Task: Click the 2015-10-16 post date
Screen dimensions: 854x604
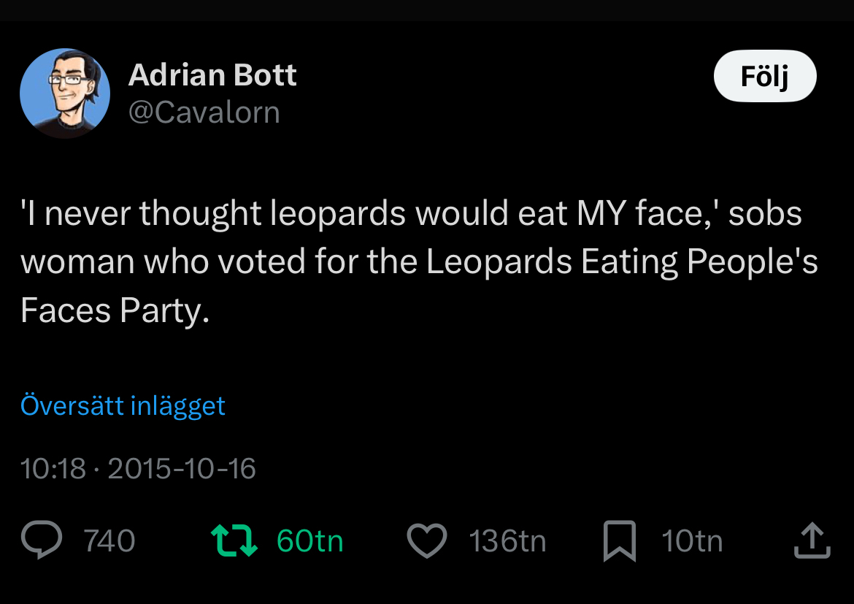Action: (182, 468)
